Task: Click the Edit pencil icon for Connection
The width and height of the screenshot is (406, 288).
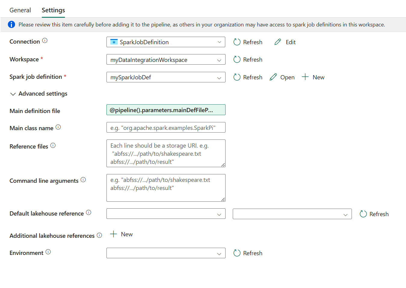Action: pos(278,42)
